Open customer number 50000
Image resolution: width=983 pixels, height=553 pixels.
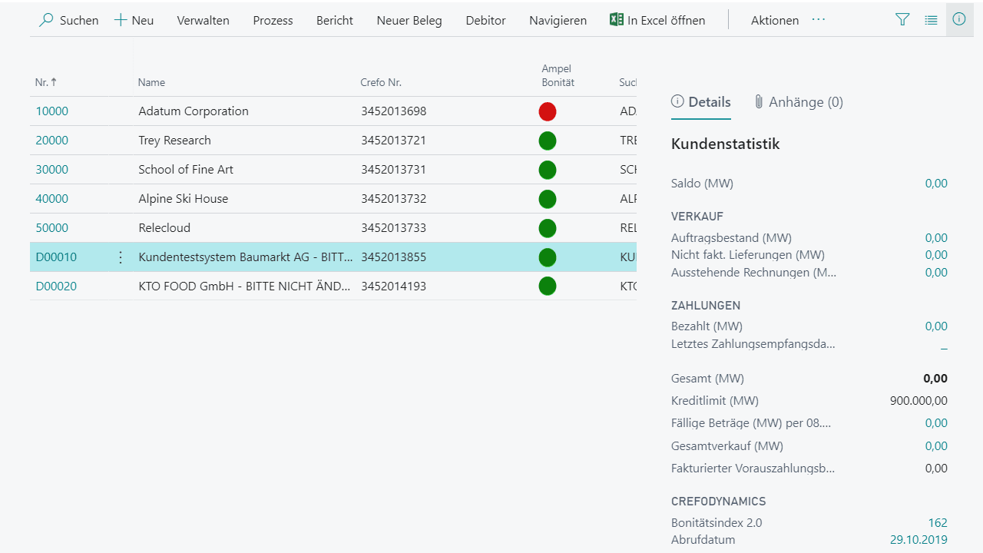coord(52,228)
